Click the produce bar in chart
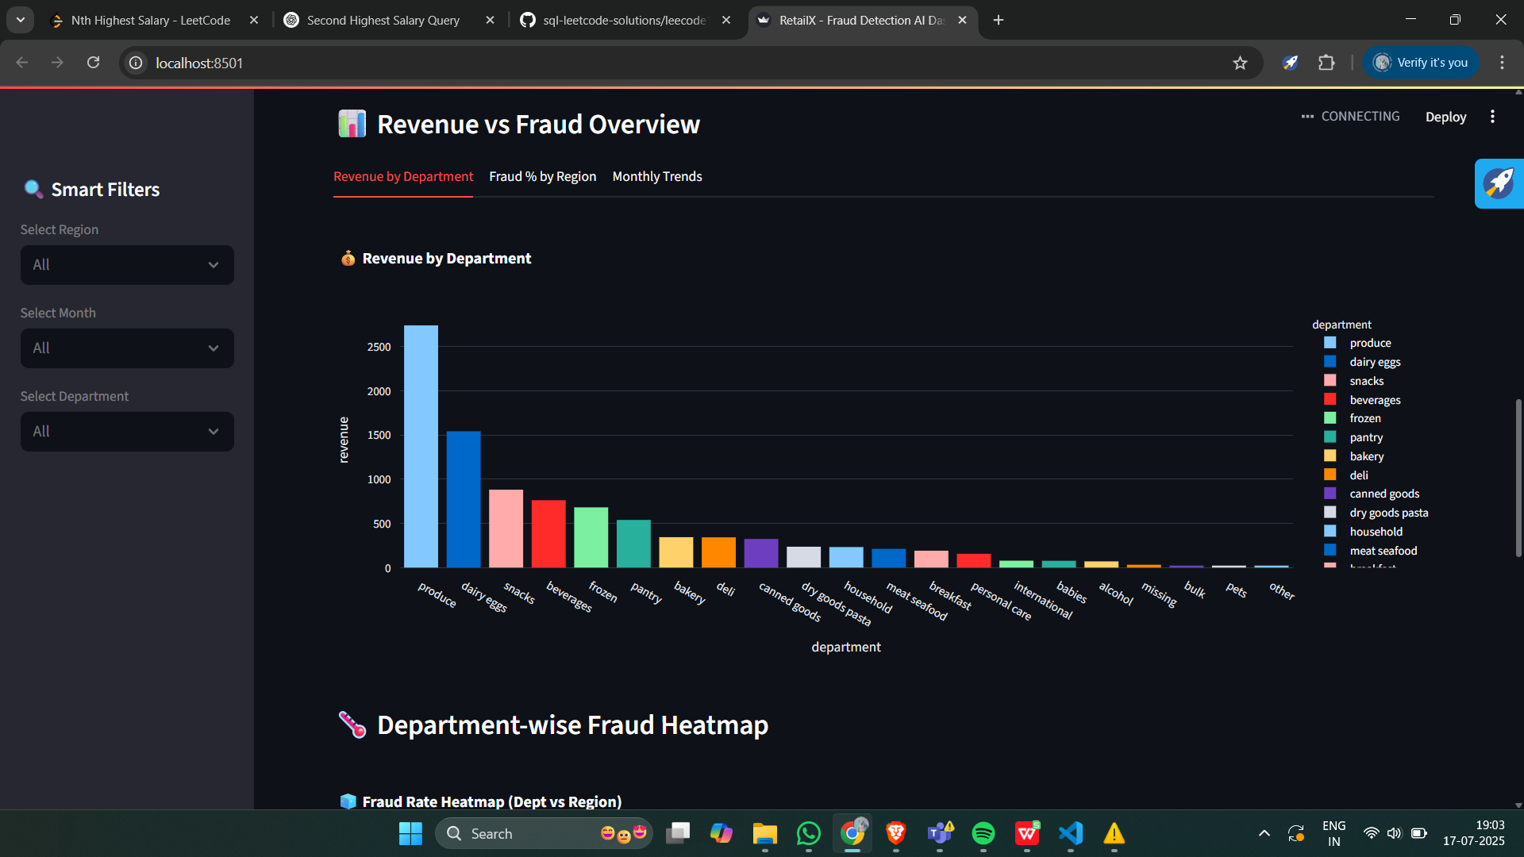 [421, 446]
